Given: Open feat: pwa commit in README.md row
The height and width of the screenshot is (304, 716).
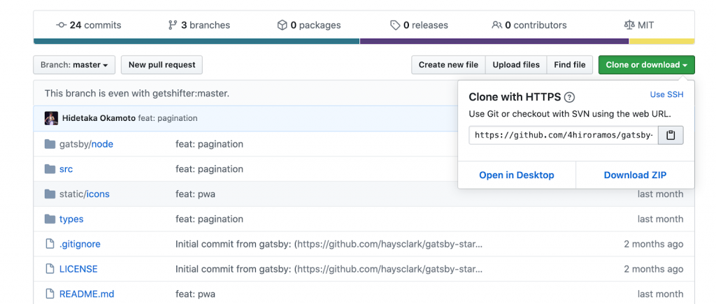Looking at the screenshot, I should point(196,294).
